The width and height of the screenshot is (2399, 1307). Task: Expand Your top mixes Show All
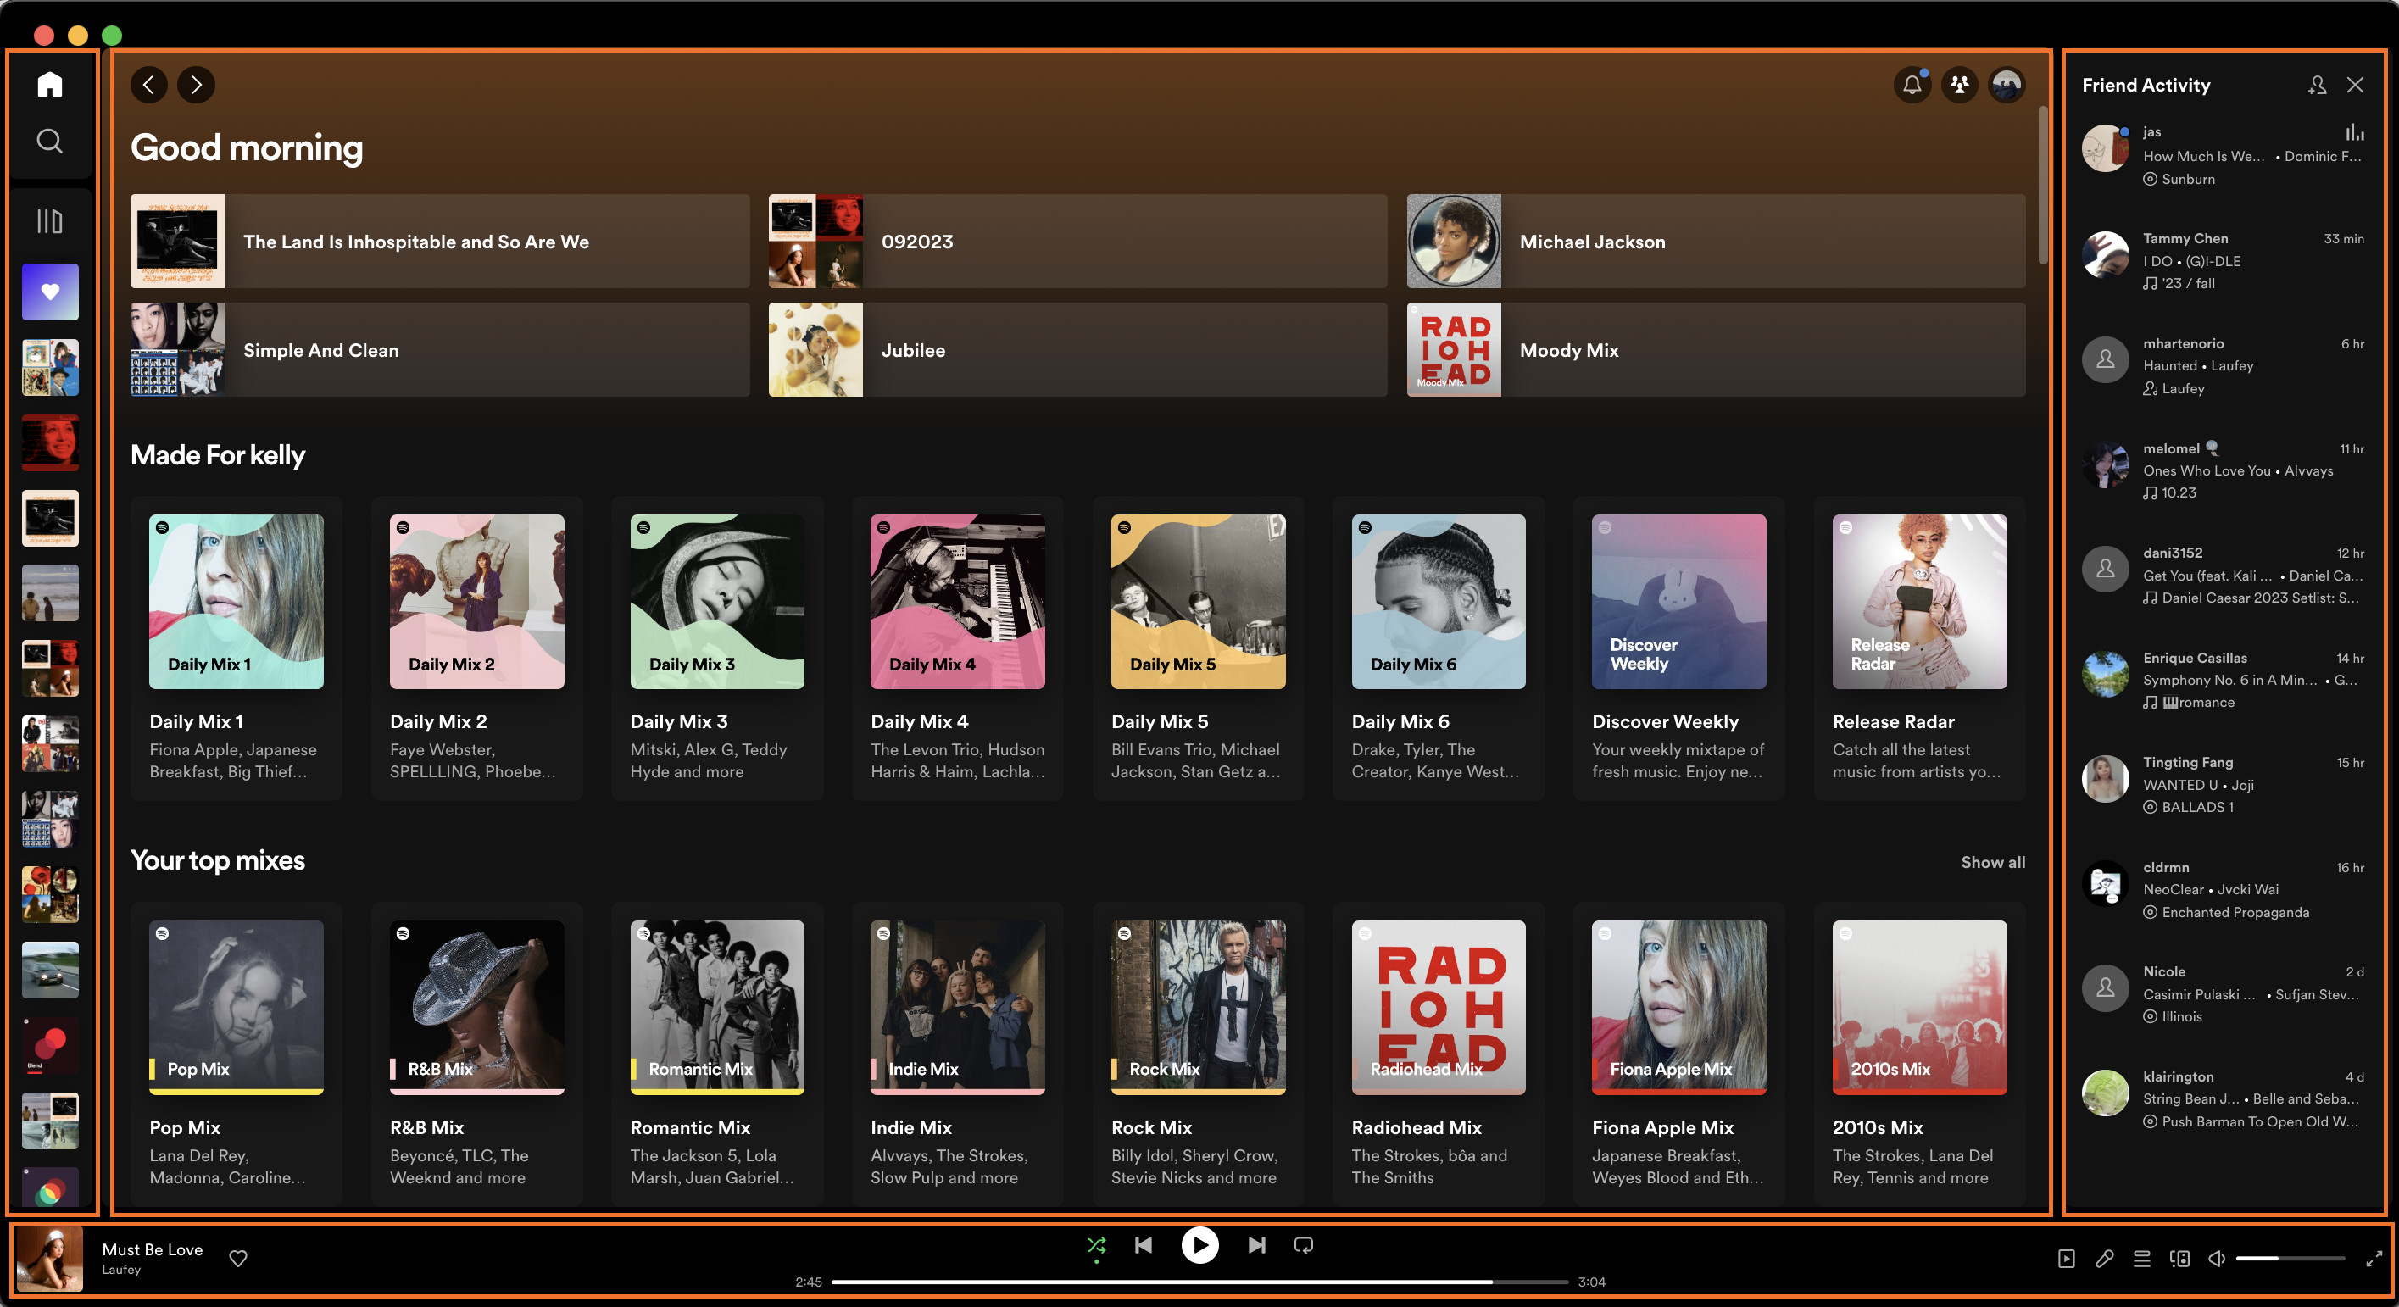1994,861
